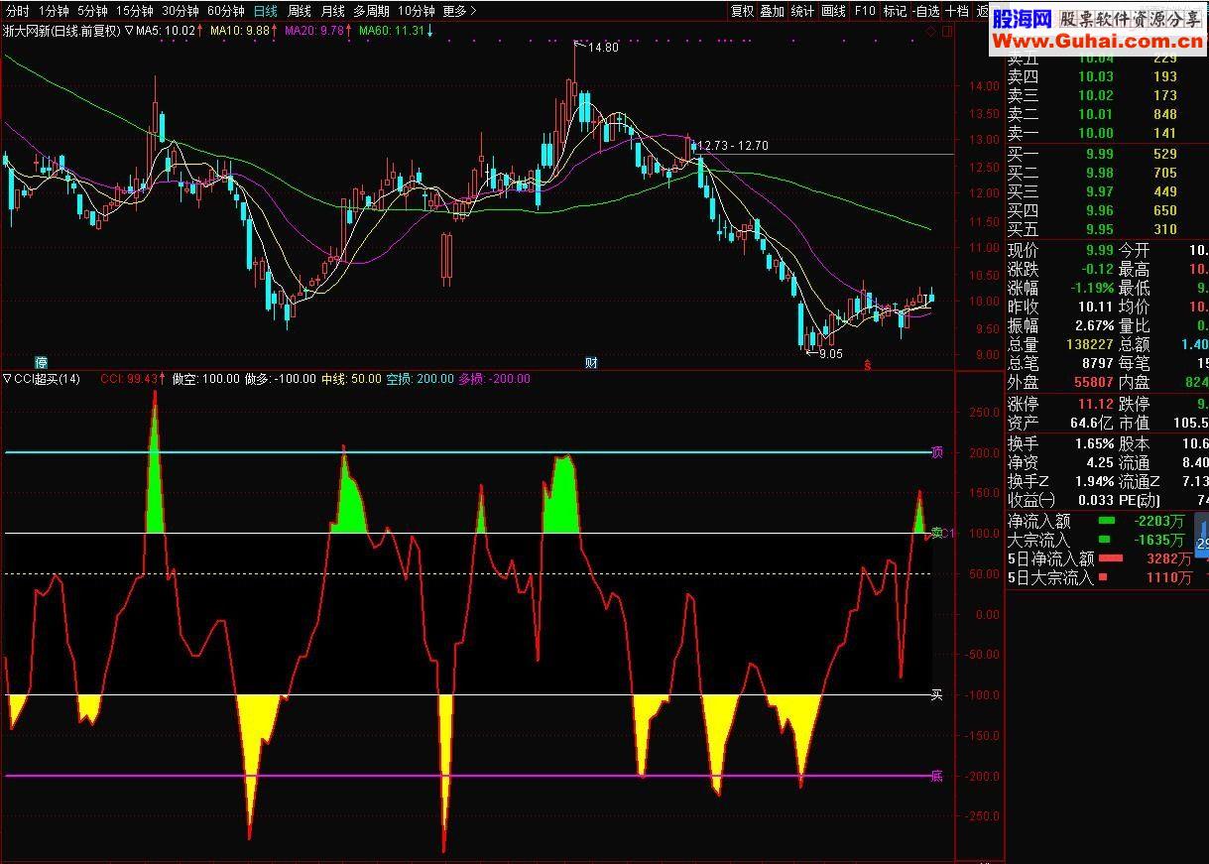Image resolution: width=1209 pixels, height=864 pixels.
Task: Switch to the 周线 weekly chart
Action: (300, 11)
